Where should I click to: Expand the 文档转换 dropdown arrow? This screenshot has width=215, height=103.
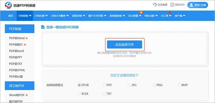pyautogui.click(x=30, y=16)
